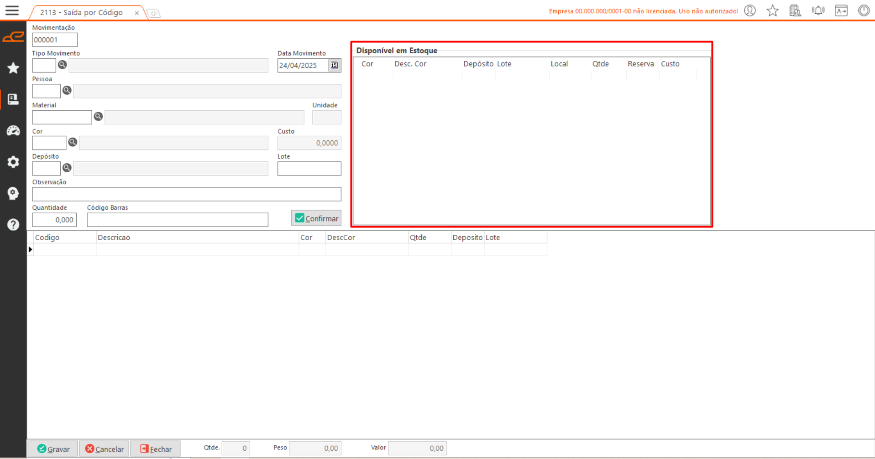
Task: Click the help question mark icon
Action: click(13, 225)
